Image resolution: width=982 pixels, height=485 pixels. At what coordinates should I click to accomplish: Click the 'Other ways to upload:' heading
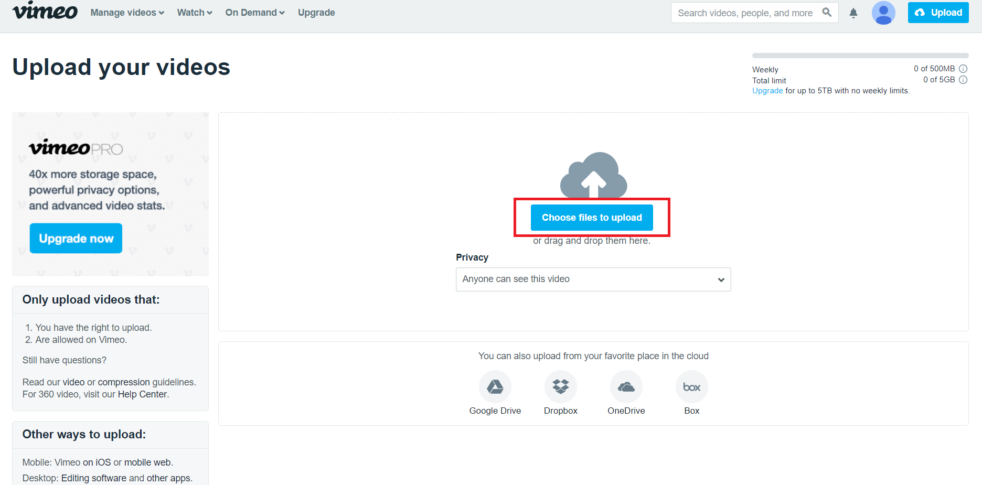[x=84, y=434]
